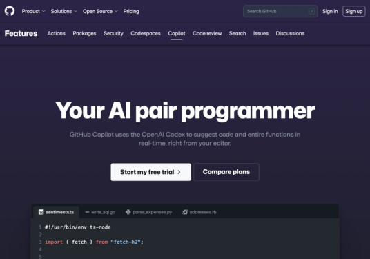Select the parse_expenses.py editor tab

(149, 212)
